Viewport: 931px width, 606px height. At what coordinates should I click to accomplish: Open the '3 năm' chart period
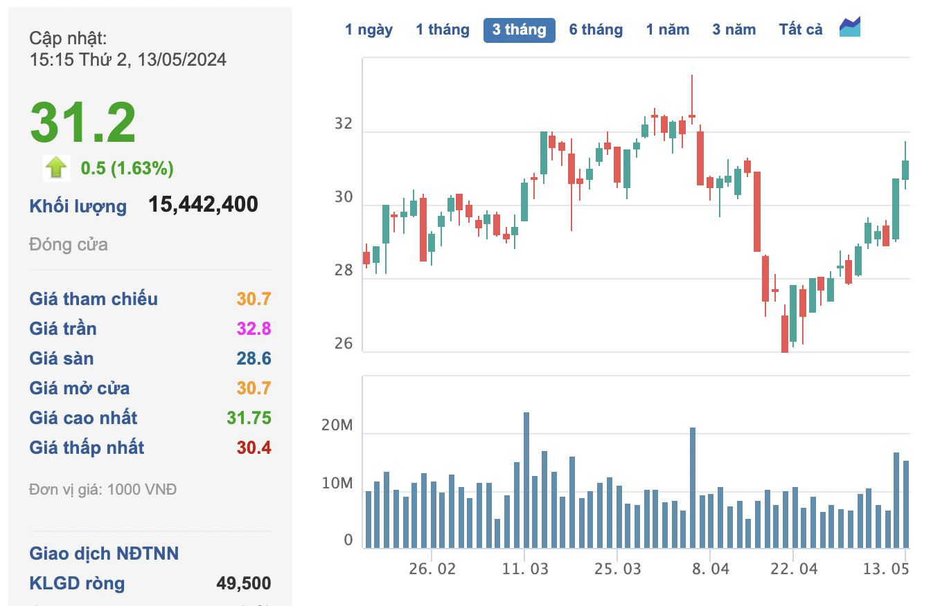point(734,30)
